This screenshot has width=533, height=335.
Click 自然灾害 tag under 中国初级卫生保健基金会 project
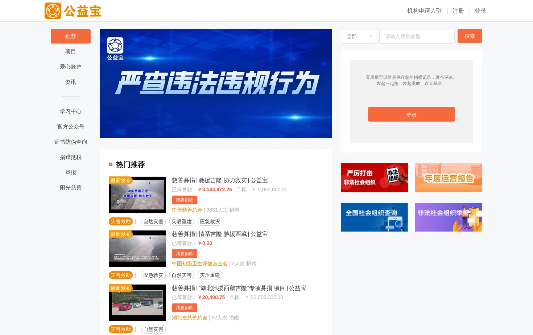point(182,275)
